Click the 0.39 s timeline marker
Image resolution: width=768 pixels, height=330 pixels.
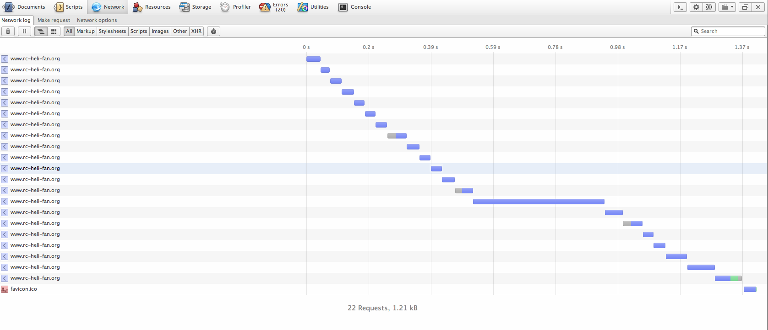point(430,47)
